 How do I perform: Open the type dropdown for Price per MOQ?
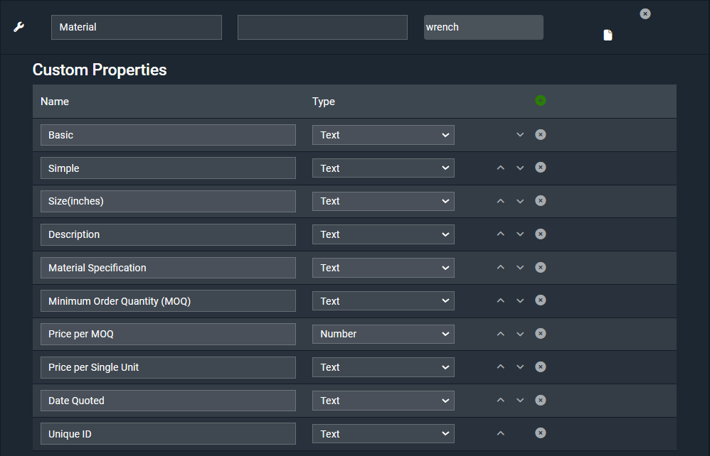(383, 334)
